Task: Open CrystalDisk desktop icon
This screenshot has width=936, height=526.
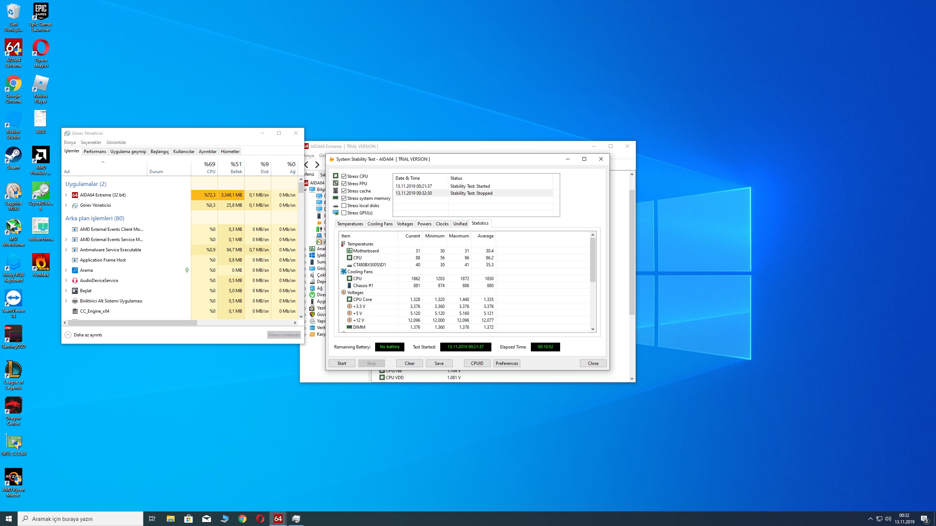Action: 41,197
